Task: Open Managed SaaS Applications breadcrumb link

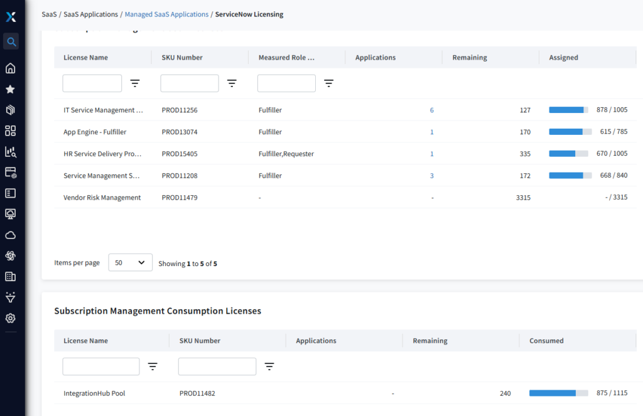Action: point(166,14)
